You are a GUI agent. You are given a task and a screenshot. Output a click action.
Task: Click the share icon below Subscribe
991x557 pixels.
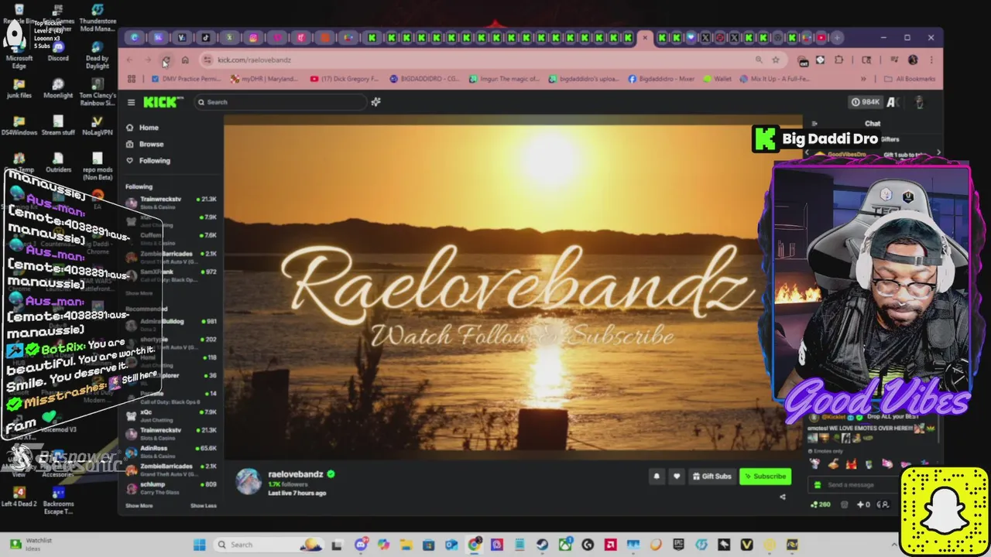tap(782, 497)
